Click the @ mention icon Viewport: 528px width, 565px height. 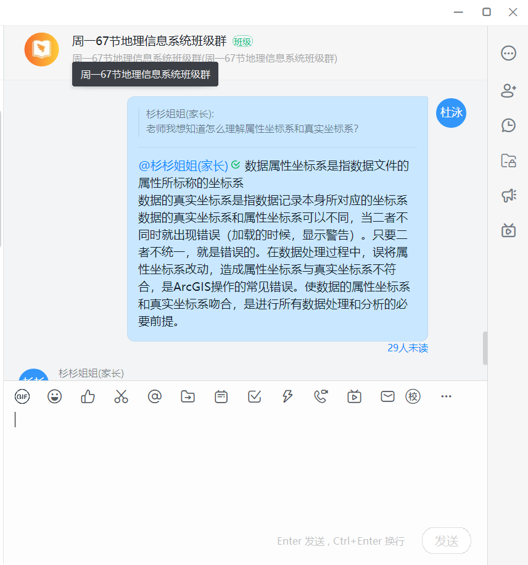[x=154, y=396]
